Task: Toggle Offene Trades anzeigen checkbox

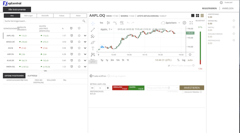Action: [x=169, y=66]
